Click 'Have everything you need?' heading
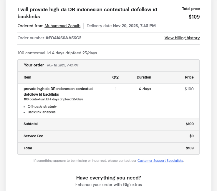217x191 pixels. point(108,178)
